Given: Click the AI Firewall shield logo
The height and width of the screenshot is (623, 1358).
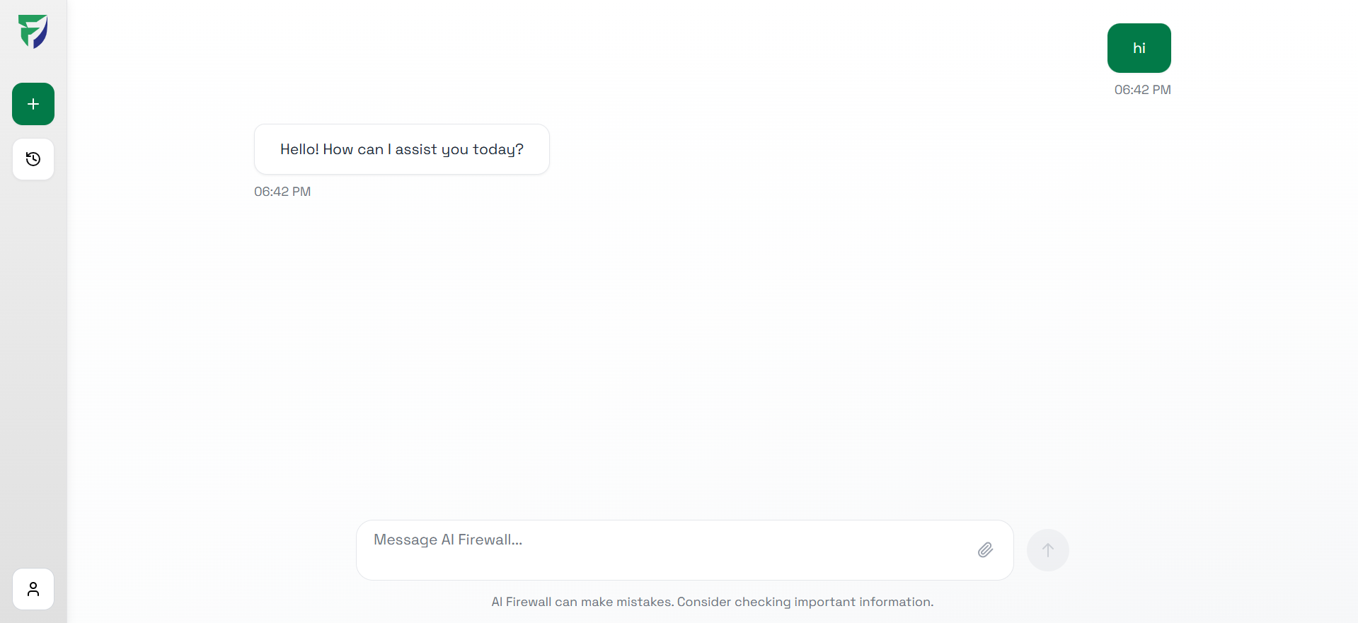Looking at the screenshot, I should [33, 32].
